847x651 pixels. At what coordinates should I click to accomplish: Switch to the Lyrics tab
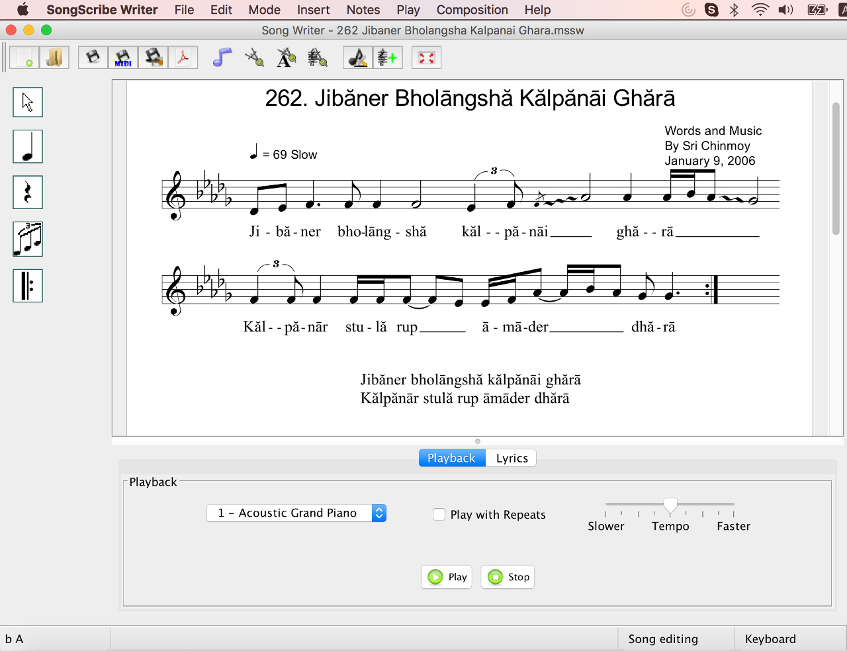coord(512,458)
